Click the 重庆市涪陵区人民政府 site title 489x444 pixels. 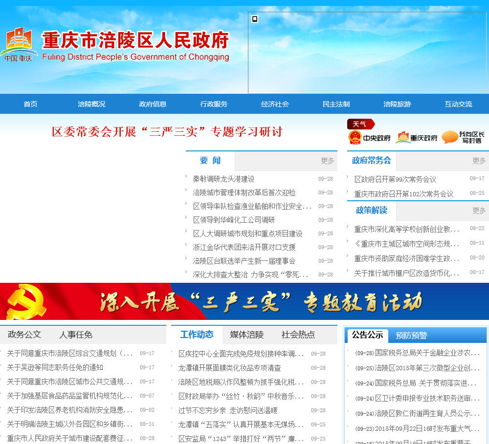coord(135,40)
